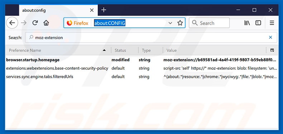Click the 'string' type of browser.startup.homepage
Image resolution: width=283 pixels, height=134 pixels.
click(144, 60)
